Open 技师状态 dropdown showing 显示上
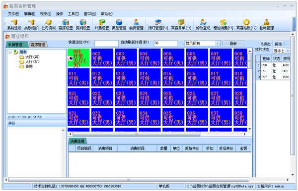The height and width of the screenshot is (191, 298). pyautogui.click(x=288, y=50)
